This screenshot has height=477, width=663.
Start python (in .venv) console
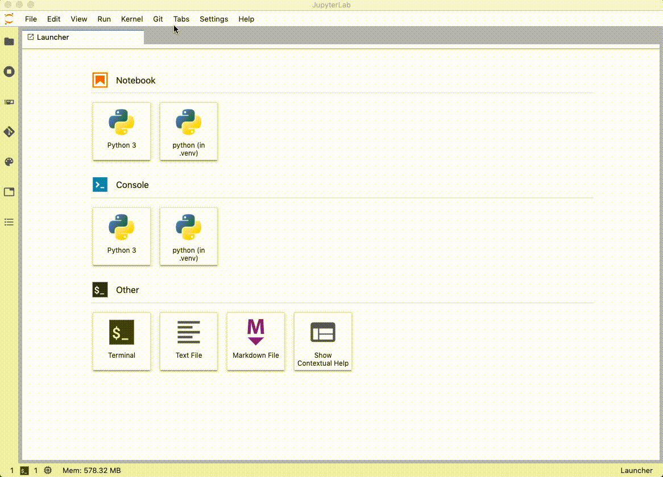pyautogui.click(x=189, y=236)
